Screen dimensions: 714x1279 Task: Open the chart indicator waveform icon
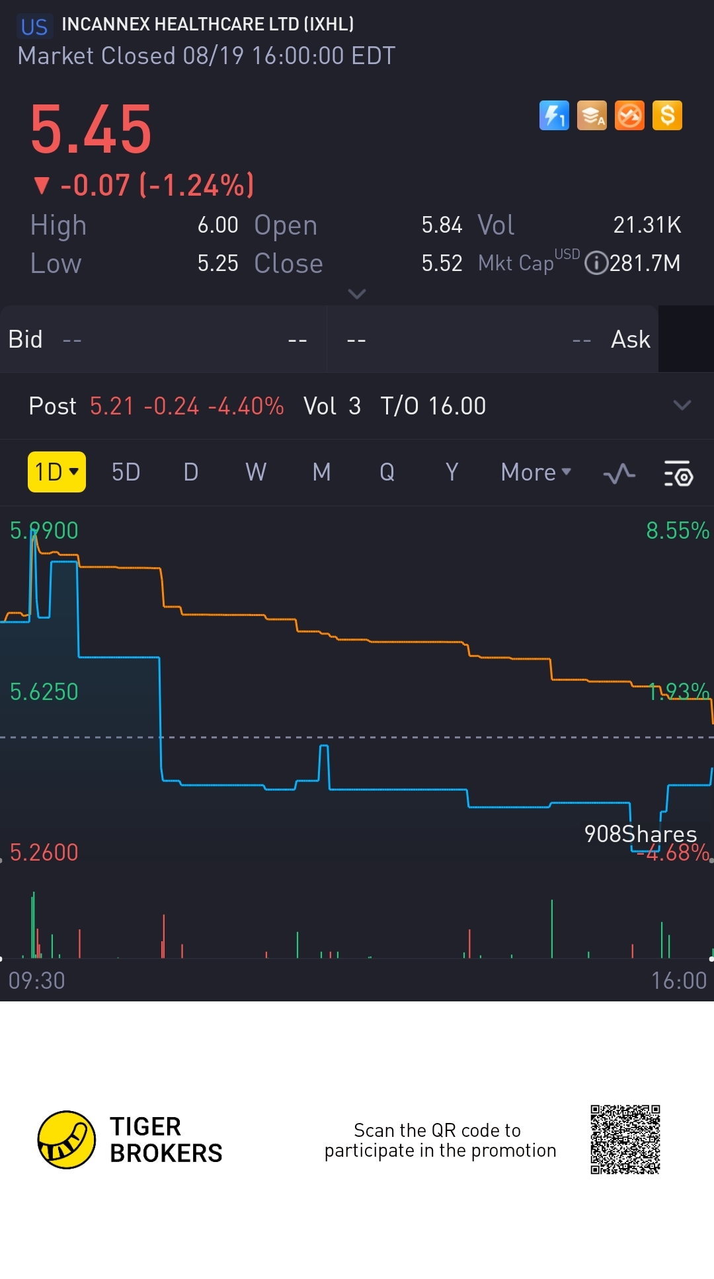point(619,473)
